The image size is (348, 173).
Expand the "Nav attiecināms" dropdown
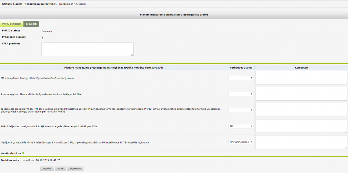pos(241,142)
